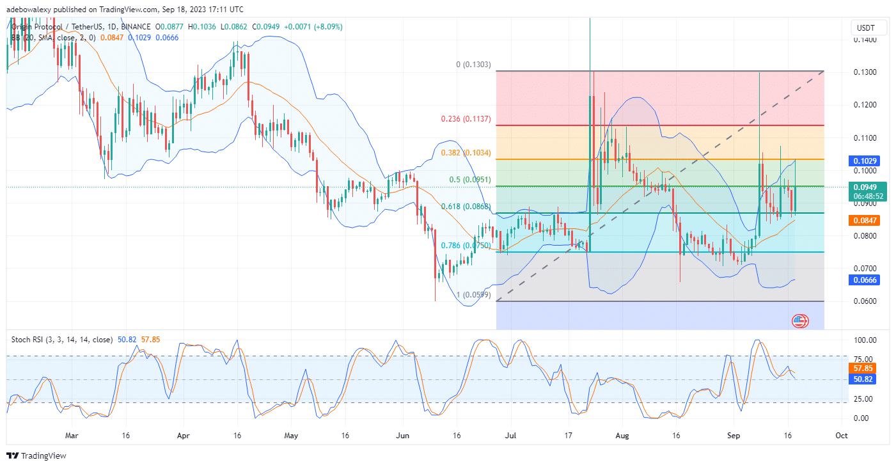Screen dimensions: 896x467
Task: Click the +0.0071 (+8.09%) change value
Action: point(315,27)
